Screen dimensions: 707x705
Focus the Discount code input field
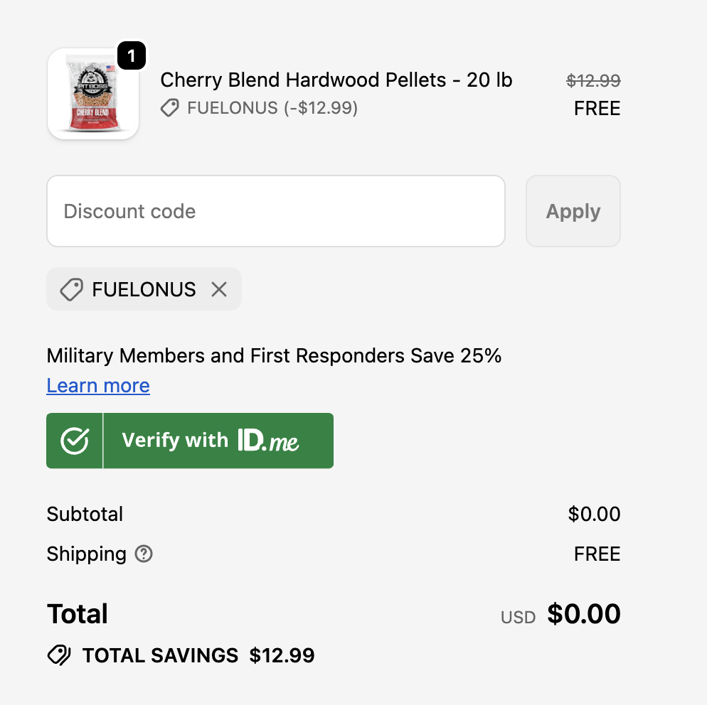click(x=276, y=211)
